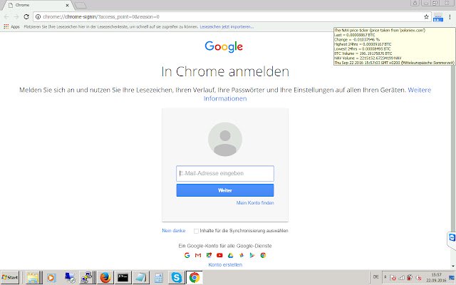Click the Chrome service icon below the form
The width and height of the screenshot is (456, 285).
pyautogui.click(x=263, y=255)
